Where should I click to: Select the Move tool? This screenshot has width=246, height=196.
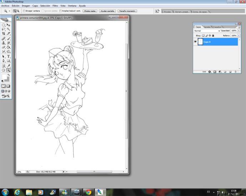pyautogui.click(x=9, y=25)
